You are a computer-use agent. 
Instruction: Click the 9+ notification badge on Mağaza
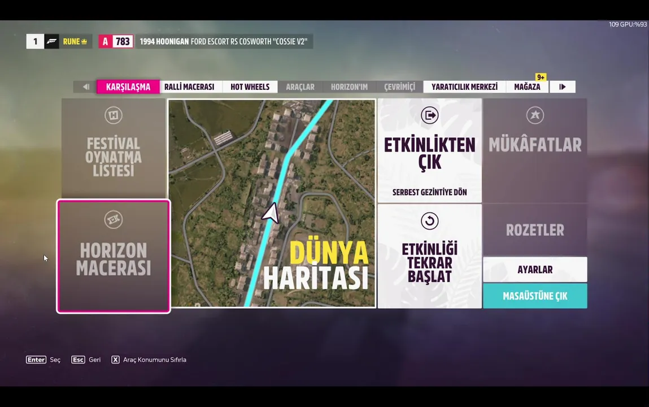pos(541,77)
